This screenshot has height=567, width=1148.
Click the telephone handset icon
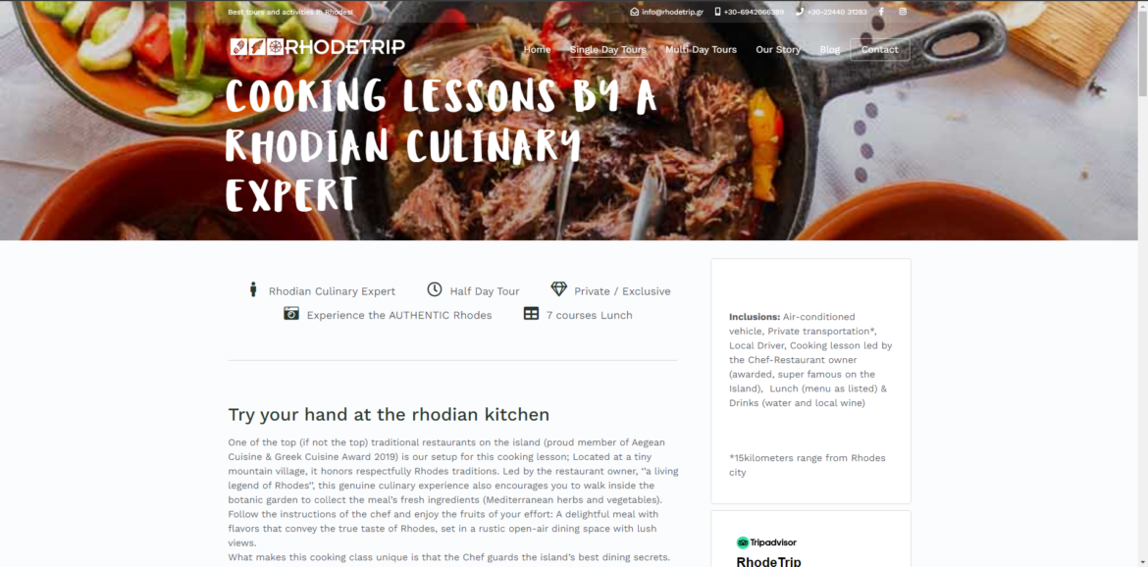(800, 12)
